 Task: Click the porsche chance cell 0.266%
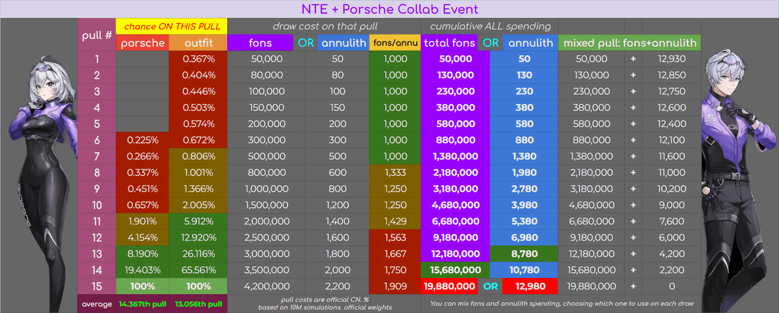pyautogui.click(x=142, y=156)
